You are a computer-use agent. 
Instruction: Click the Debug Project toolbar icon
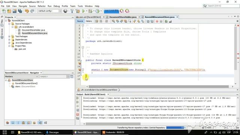click(x=90, y=11)
